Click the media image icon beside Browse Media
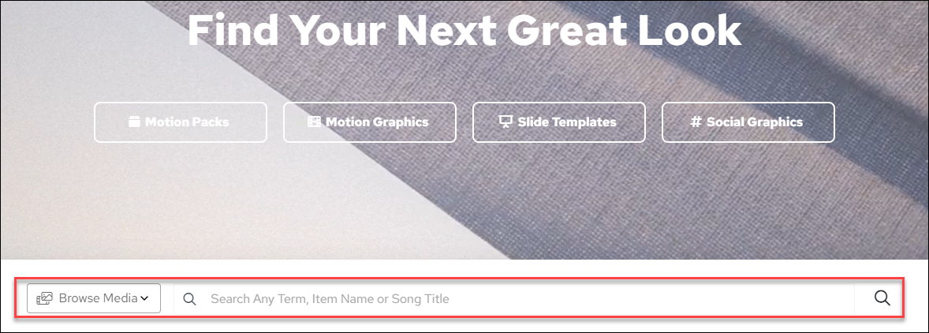929x333 pixels. [44, 298]
